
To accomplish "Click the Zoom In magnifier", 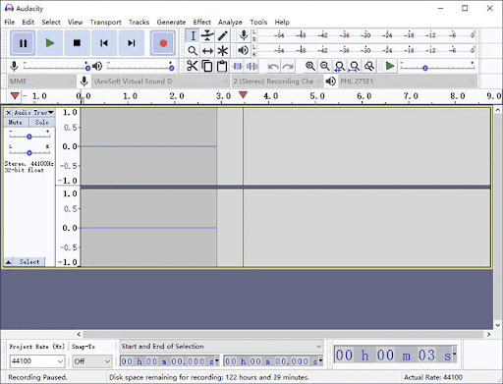I will coord(310,66).
